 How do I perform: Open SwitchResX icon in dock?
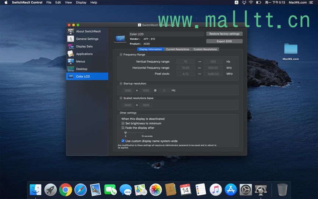pos(261,190)
